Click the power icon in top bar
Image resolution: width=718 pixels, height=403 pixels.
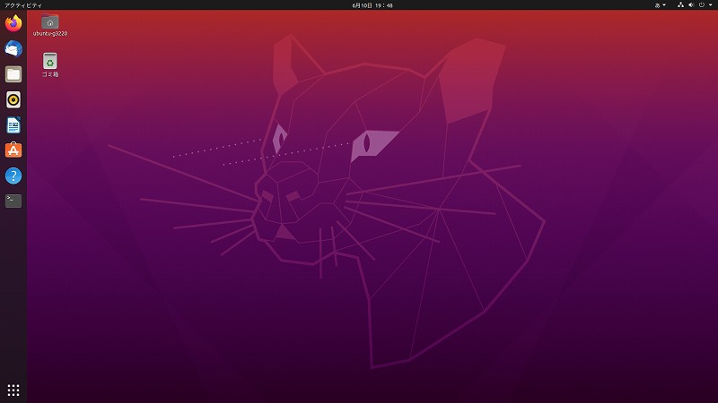tap(702, 5)
